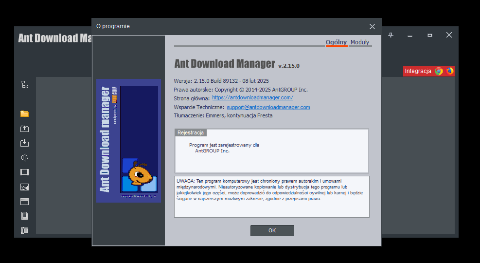Select the Video filmstrip category icon
Screen dimensions: 480x263
tap(24, 172)
